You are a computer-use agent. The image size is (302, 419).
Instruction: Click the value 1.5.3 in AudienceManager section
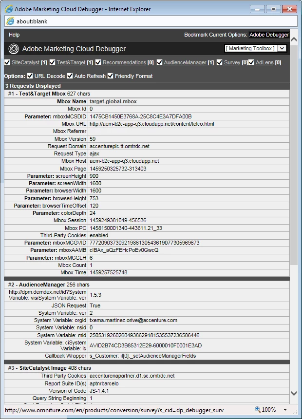tap(95, 295)
